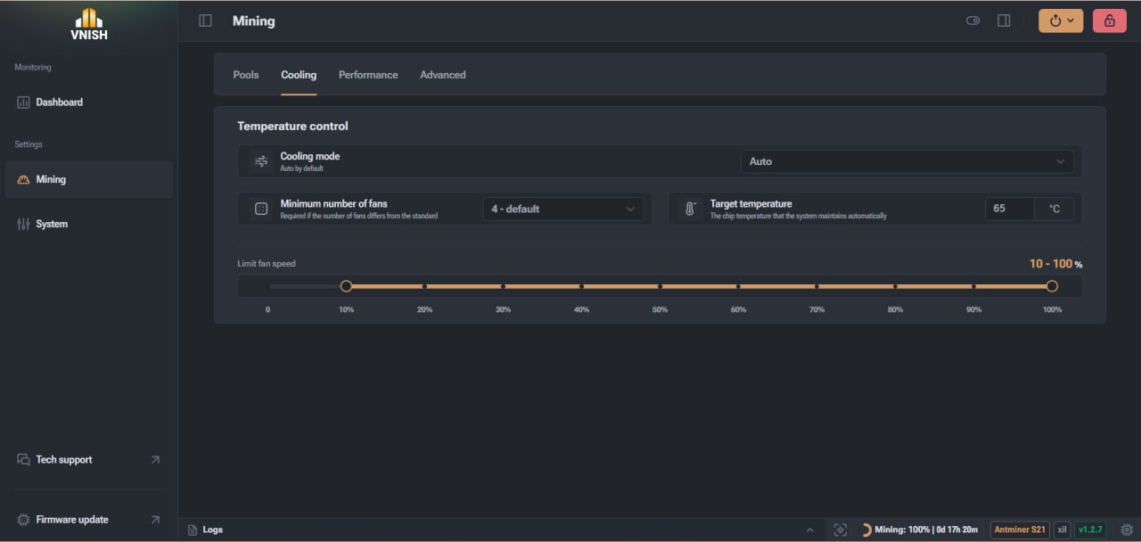Image resolution: width=1141 pixels, height=542 pixels.
Task: Toggle the switch icon in the top bar
Action: click(973, 21)
